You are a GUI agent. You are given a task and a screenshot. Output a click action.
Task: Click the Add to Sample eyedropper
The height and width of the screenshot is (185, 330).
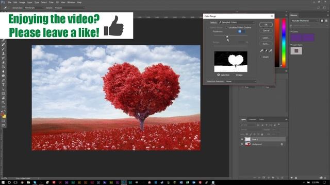tap(266, 51)
